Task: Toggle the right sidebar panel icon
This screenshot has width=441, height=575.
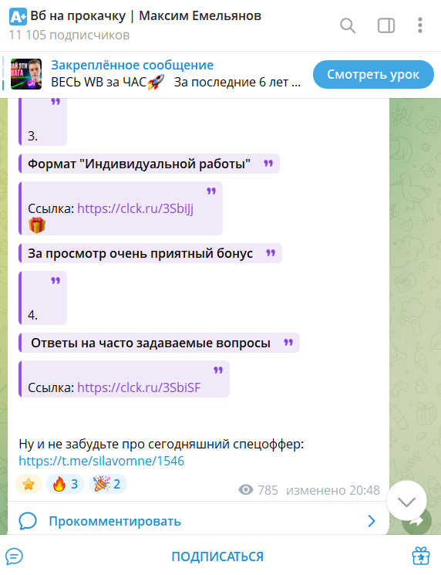Action: click(x=386, y=25)
